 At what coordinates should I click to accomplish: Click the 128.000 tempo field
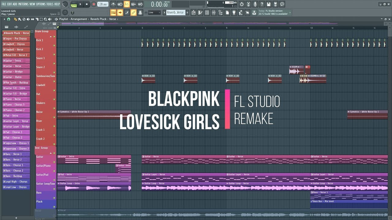point(103,4)
